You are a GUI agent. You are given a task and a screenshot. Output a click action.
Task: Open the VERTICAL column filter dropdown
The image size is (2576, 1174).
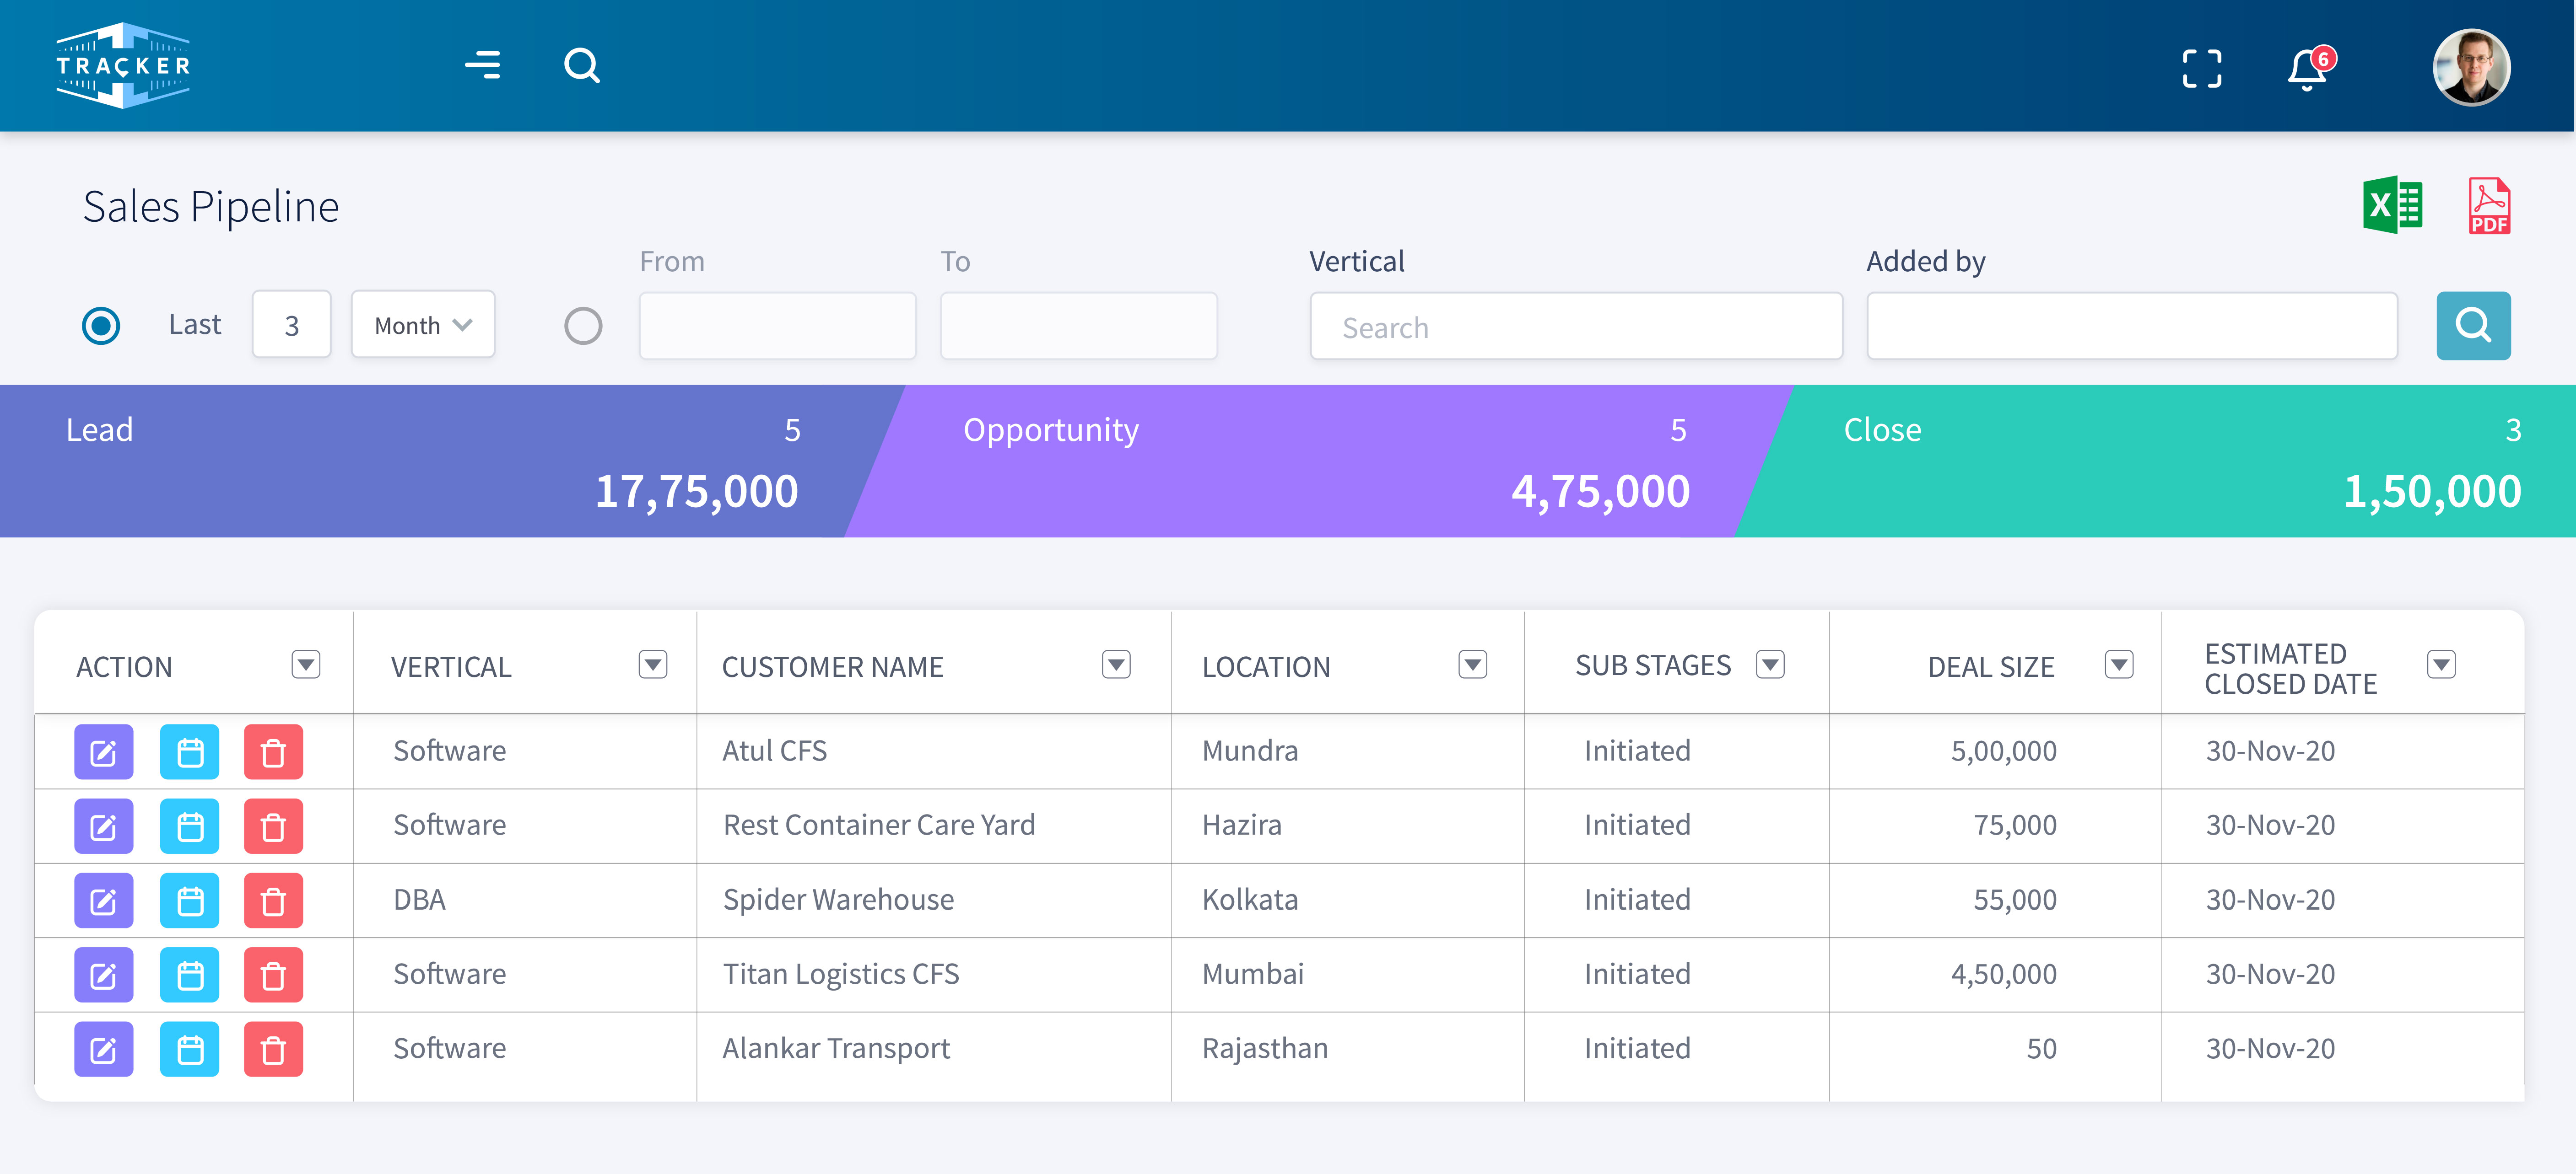tap(653, 665)
